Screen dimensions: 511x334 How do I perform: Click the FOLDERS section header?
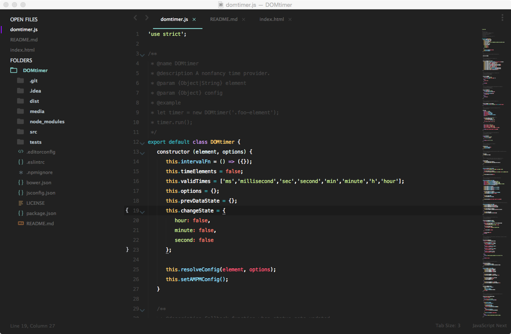coord(21,60)
